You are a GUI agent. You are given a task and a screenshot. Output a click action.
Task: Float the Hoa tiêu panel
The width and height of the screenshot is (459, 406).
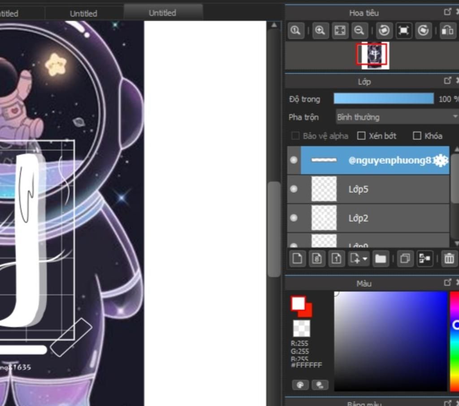[448, 12]
